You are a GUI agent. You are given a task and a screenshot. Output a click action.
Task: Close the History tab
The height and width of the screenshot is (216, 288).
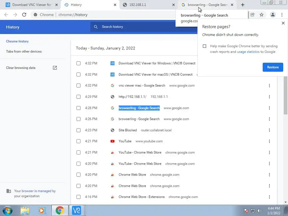pyautogui.click(x=115, y=5)
